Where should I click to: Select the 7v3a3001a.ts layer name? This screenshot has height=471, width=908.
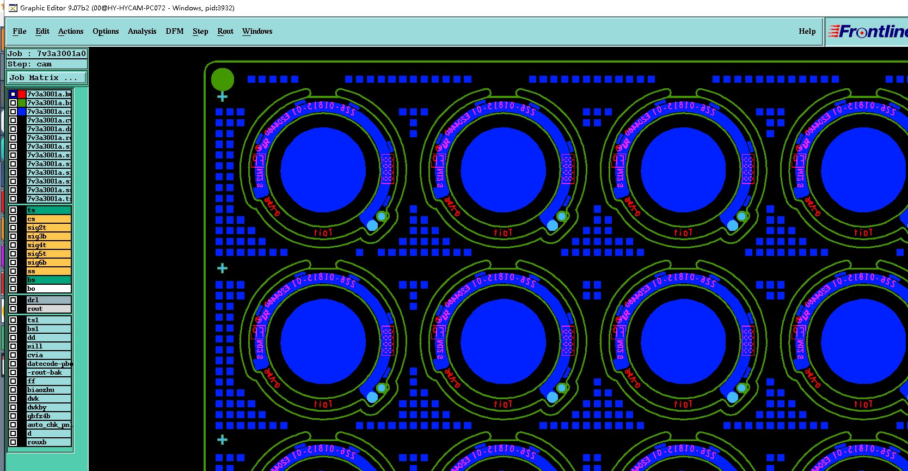coord(49,199)
